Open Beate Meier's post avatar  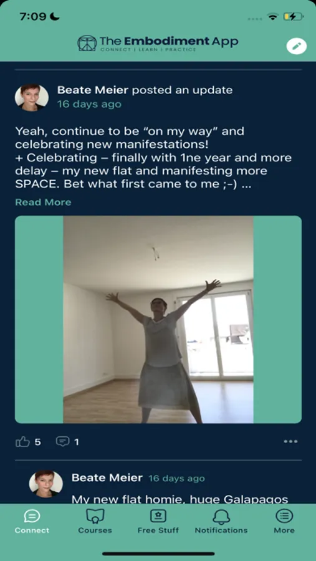point(32,97)
